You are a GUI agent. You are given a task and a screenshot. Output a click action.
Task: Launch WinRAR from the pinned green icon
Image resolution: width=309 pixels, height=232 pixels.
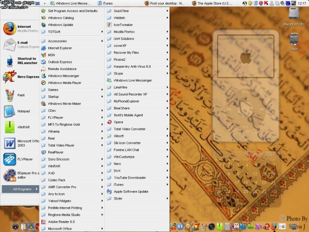9,127
